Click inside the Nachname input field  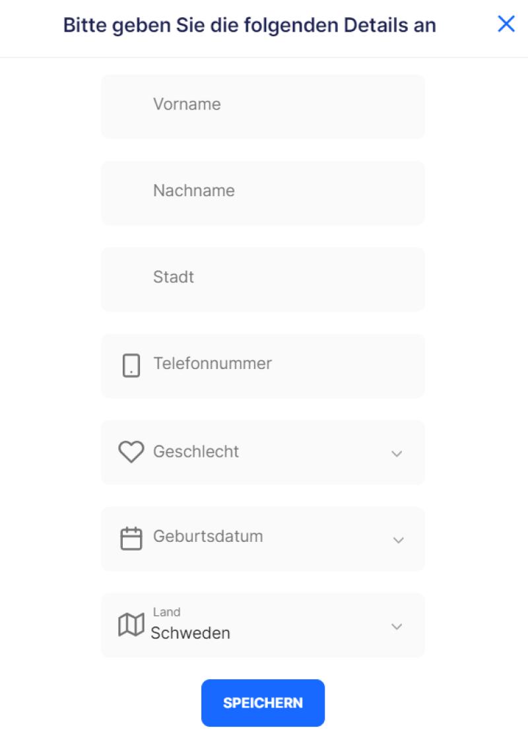263,193
